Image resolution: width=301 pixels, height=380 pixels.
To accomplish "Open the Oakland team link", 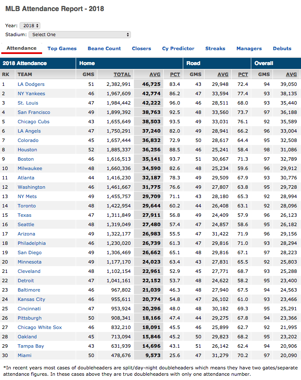I will (x=27, y=337).
